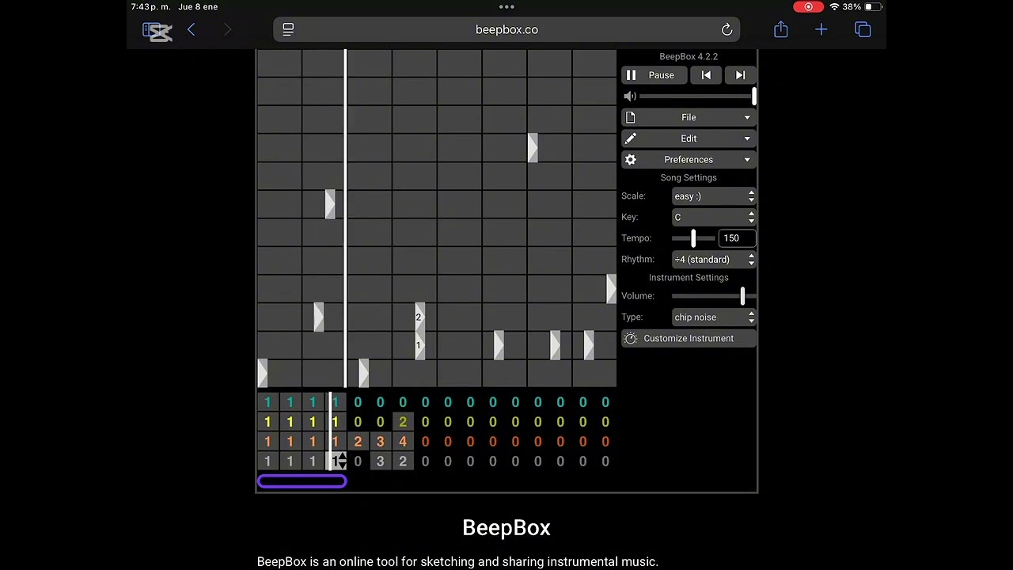Screen dimensions: 1013x570
Task: Open the Key dropdown set to C
Action: tap(714, 217)
